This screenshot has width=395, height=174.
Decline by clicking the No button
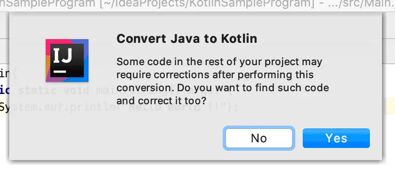tap(259, 138)
